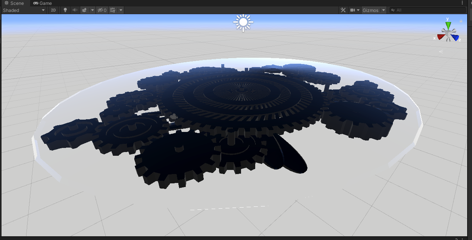This screenshot has width=472, height=240.
Task: Expand the effects options dropdown arrow
Action: pos(93,10)
